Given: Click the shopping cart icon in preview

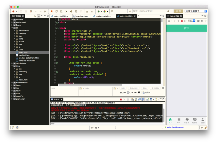Looking at the screenshot, I should (194, 119).
